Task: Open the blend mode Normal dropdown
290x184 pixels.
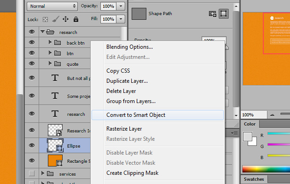Action: tap(52, 6)
